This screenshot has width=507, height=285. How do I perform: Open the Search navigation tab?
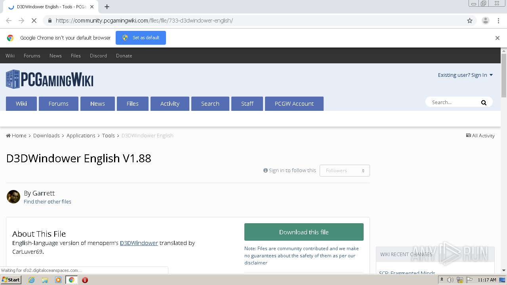point(210,104)
